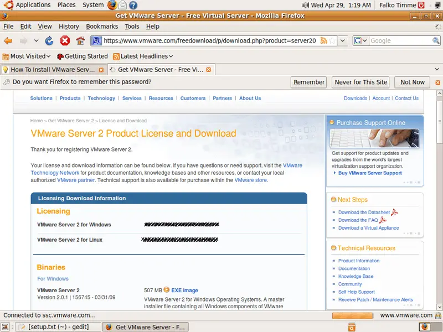This screenshot has height=332, width=443.
Task: Open the URL bar history dropdown
Action: tap(342, 41)
